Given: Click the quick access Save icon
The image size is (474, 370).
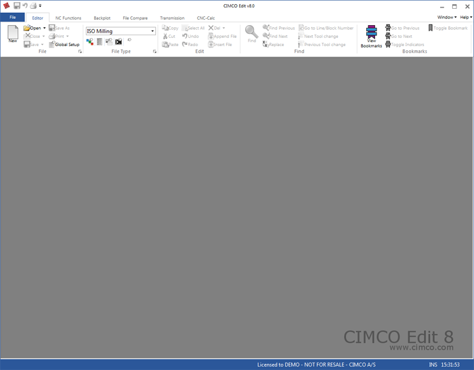Looking at the screenshot, I should click(17, 5).
